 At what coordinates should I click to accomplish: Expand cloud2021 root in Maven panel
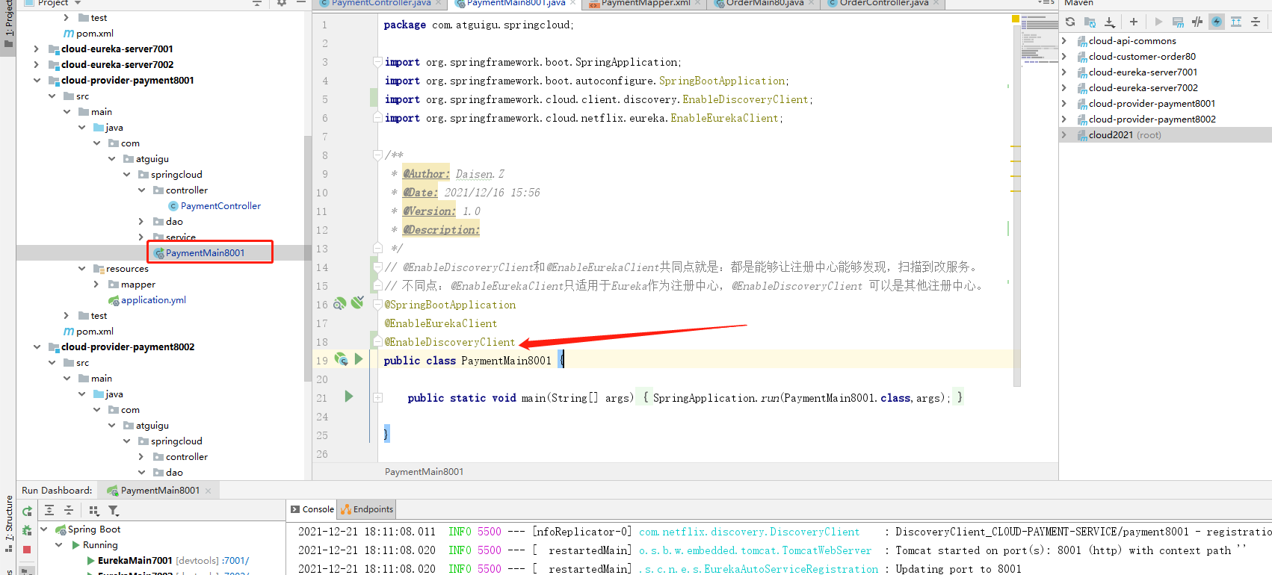[x=1064, y=134]
